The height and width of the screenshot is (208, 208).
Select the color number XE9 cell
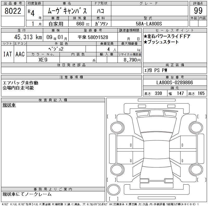[x=43, y=60]
